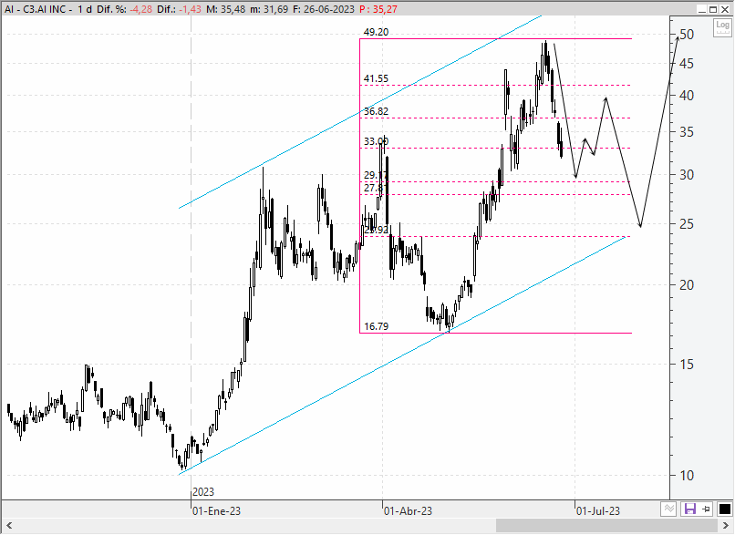The width and height of the screenshot is (735, 535).
Task: Click the horizontal scrollbar thumb
Action: point(606,525)
